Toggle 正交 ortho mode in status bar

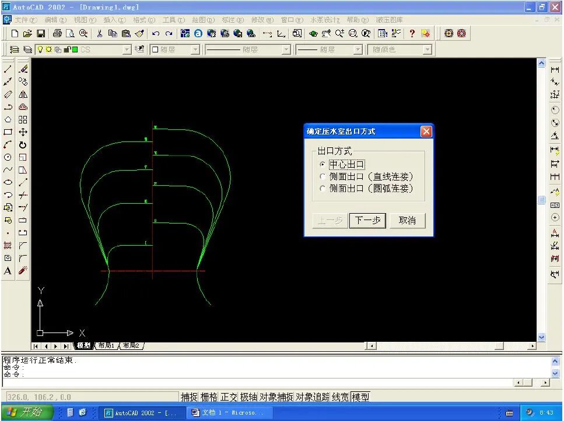tap(229, 397)
